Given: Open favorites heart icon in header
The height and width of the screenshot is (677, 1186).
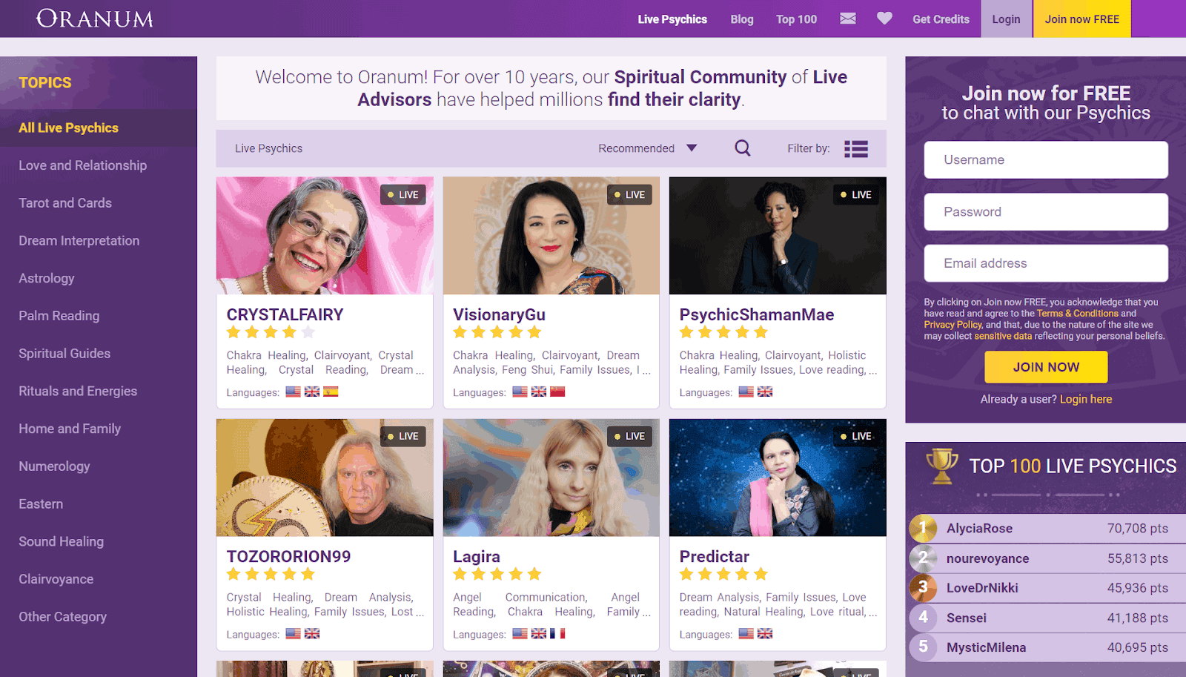Looking at the screenshot, I should click(x=884, y=19).
